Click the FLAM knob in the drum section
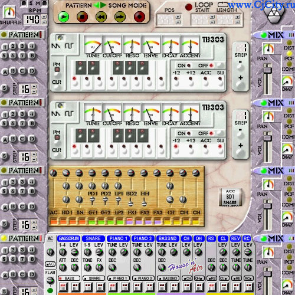 click(50, 280)
